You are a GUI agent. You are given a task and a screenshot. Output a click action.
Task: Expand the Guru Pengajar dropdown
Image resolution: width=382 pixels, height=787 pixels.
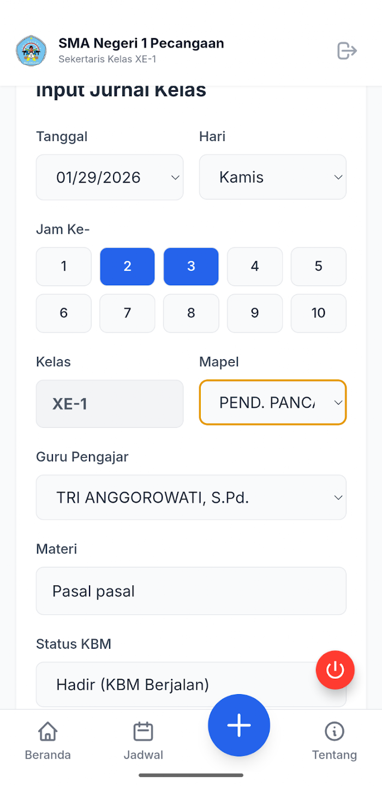(x=191, y=497)
